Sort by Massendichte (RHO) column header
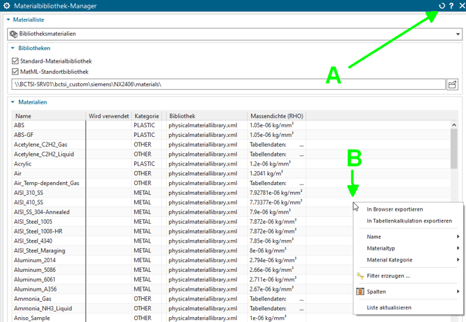Viewport: 466px width, 322px height. 276,116
